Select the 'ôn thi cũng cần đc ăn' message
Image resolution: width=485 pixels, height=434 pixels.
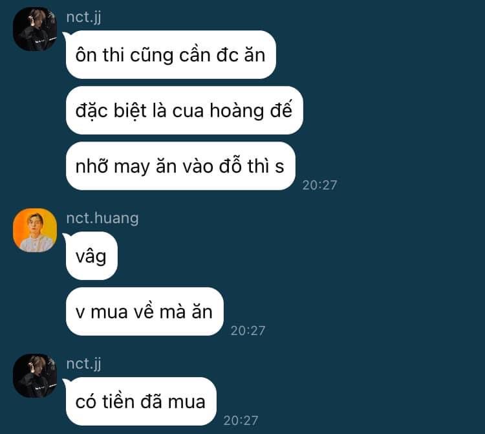click(x=171, y=55)
